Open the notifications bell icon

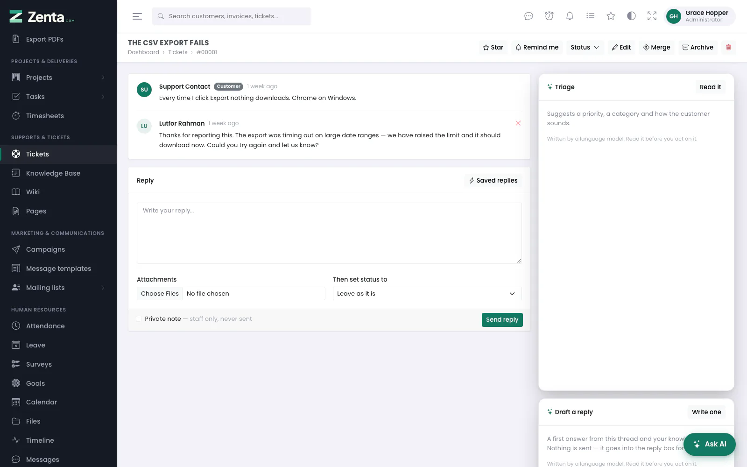[570, 16]
